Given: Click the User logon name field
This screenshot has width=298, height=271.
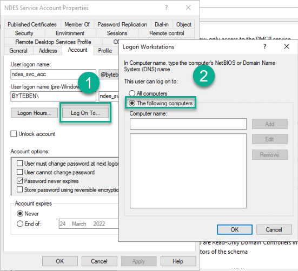Looking at the screenshot, I should [x=53, y=74].
